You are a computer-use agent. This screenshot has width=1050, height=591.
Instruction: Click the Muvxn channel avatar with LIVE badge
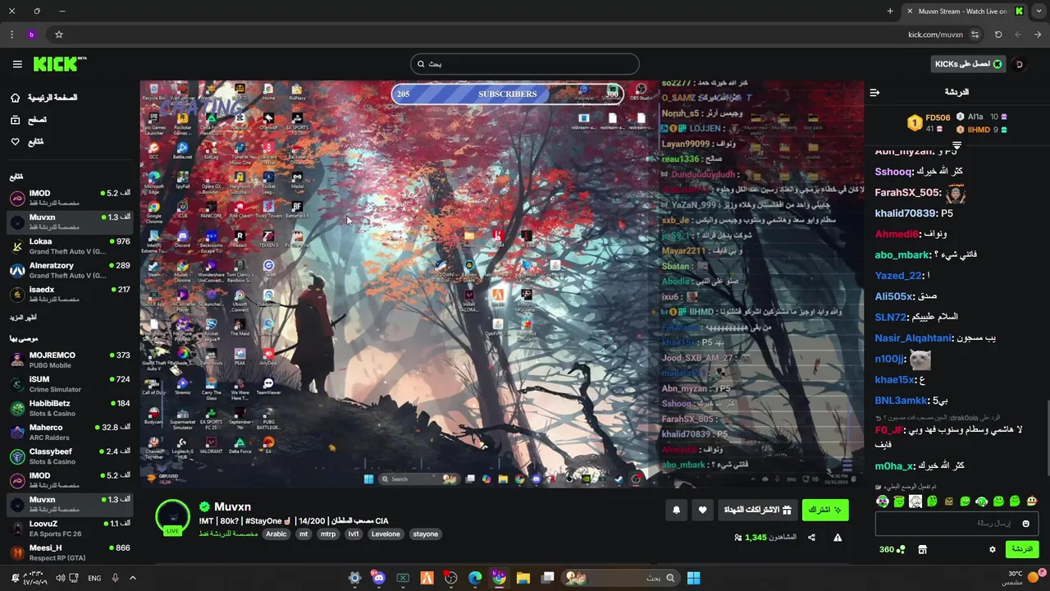point(173,517)
